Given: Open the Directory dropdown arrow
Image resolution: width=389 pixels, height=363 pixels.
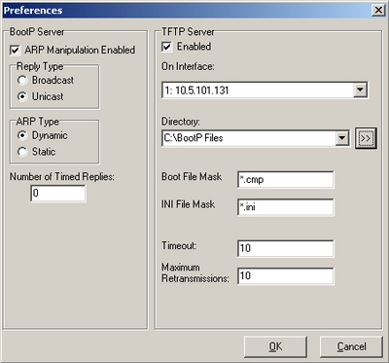Looking at the screenshot, I should click(x=342, y=138).
